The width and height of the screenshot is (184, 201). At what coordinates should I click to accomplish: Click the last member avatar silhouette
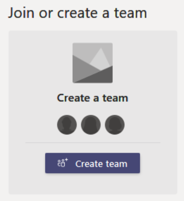(x=115, y=125)
